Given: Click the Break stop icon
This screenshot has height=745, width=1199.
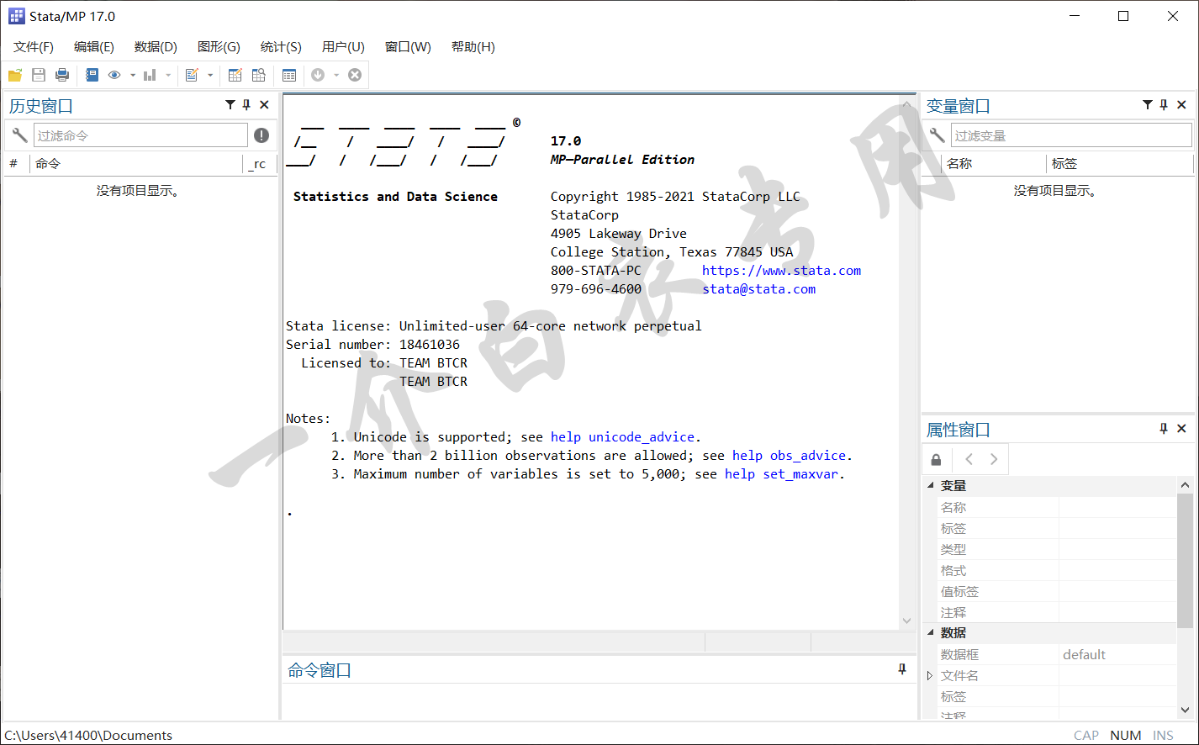Looking at the screenshot, I should click(355, 75).
